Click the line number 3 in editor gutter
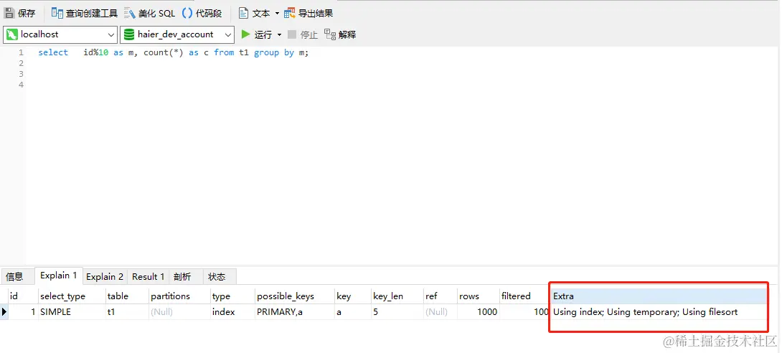 point(21,74)
